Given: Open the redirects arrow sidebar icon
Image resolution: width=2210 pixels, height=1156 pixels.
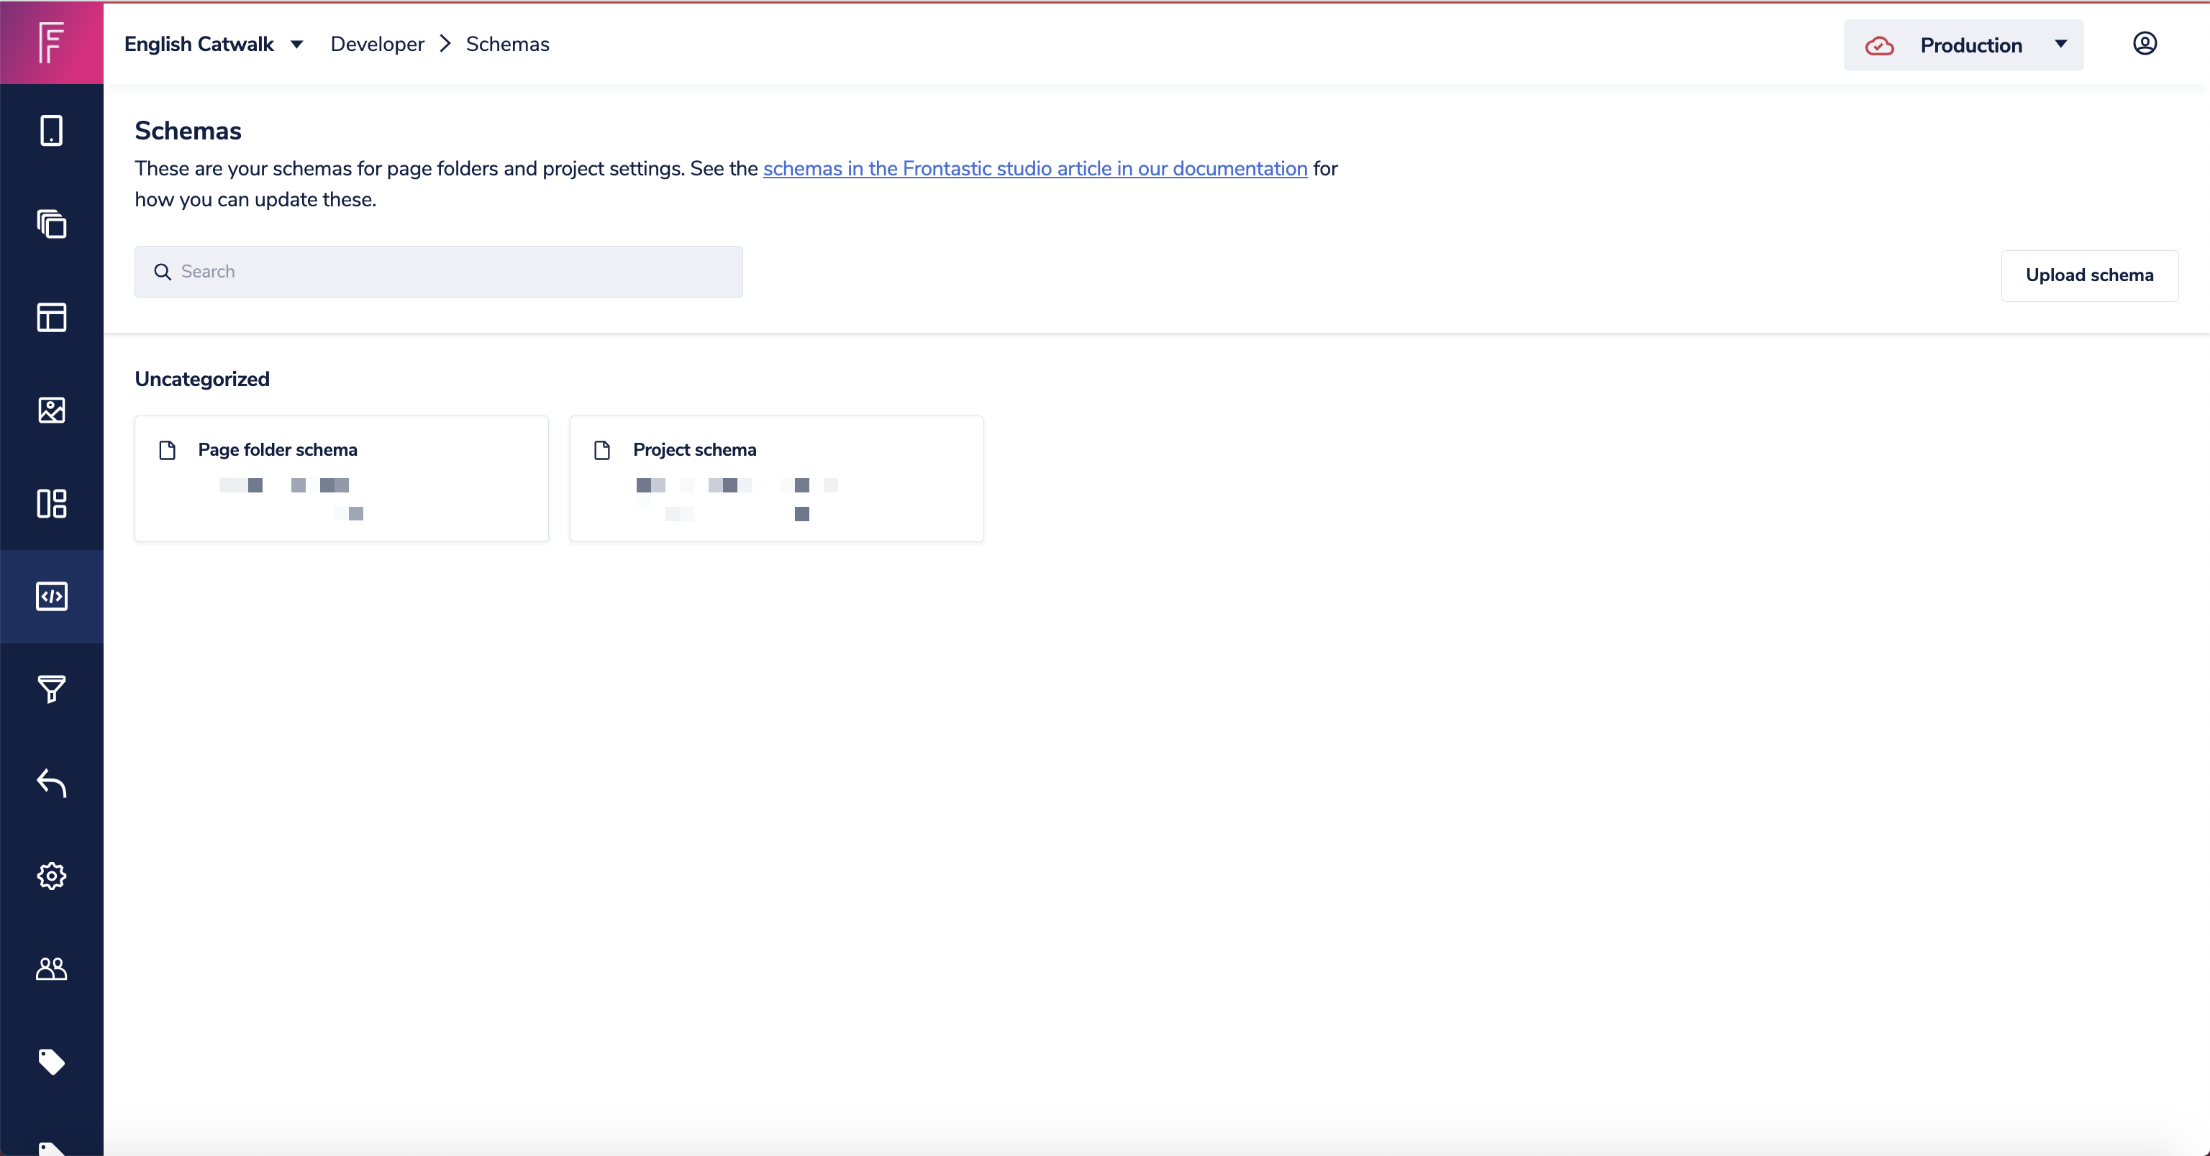Looking at the screenshot, I should (x=52, y=782).
